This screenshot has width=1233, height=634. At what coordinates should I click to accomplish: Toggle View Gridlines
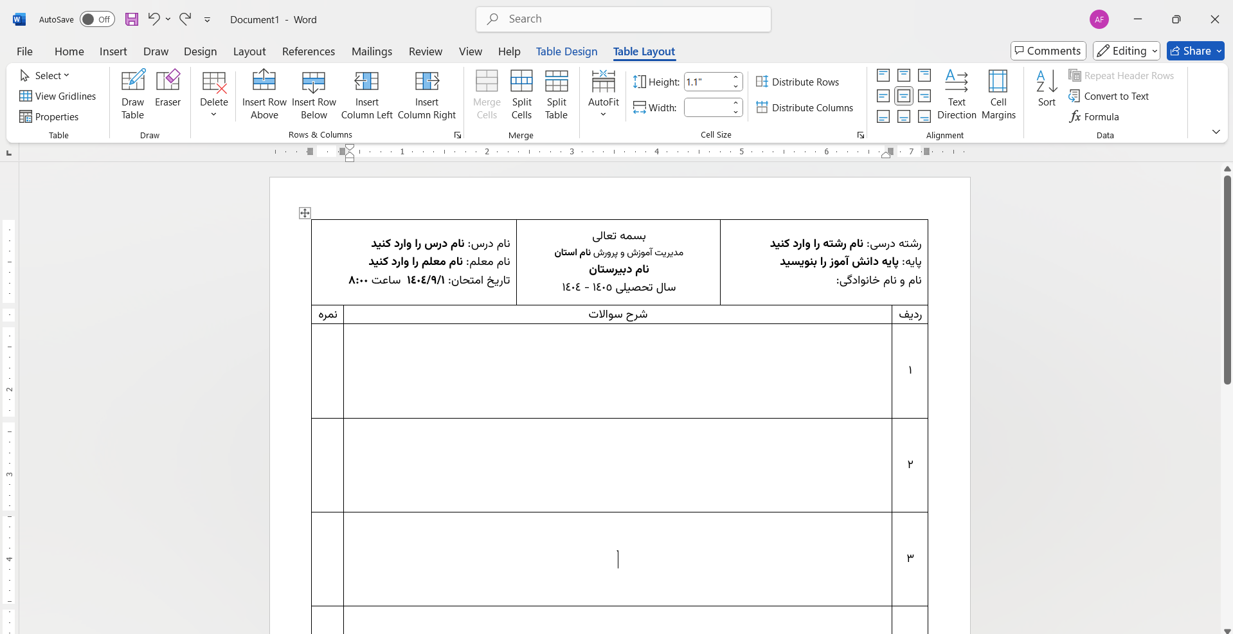(58, 96)
